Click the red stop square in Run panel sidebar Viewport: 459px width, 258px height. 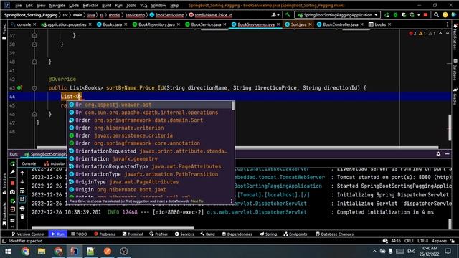pos(13,183)
